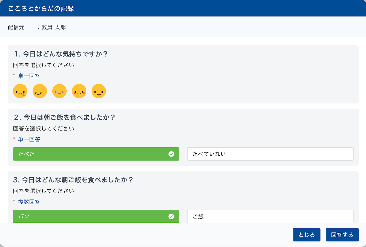Click the 単一回答 label under question 1

point(29,76)
